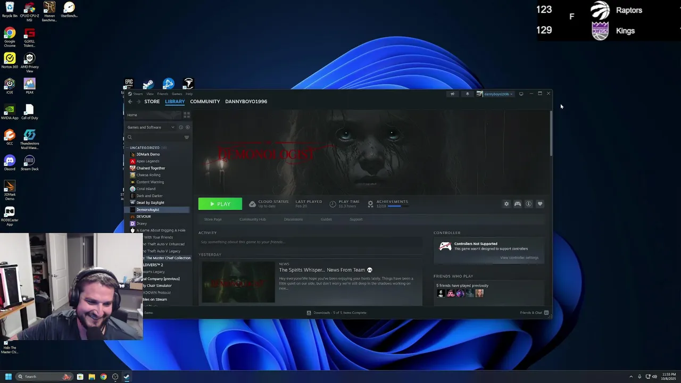Go back with the Steam back arrow
681x383 pixels.
130,102
